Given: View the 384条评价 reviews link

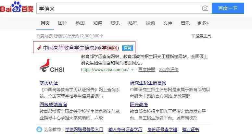Looking at the screenshot, I should (x=169, y=70).
